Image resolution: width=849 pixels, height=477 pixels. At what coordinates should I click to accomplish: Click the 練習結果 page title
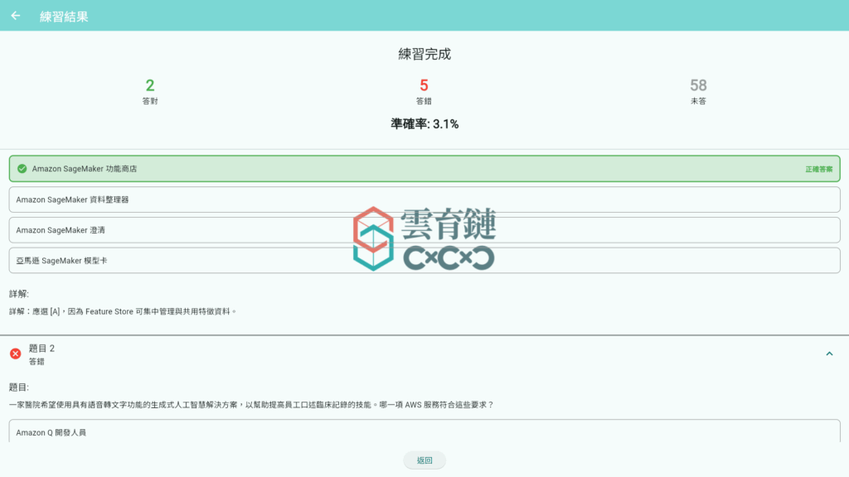click(x=64, y=17)
